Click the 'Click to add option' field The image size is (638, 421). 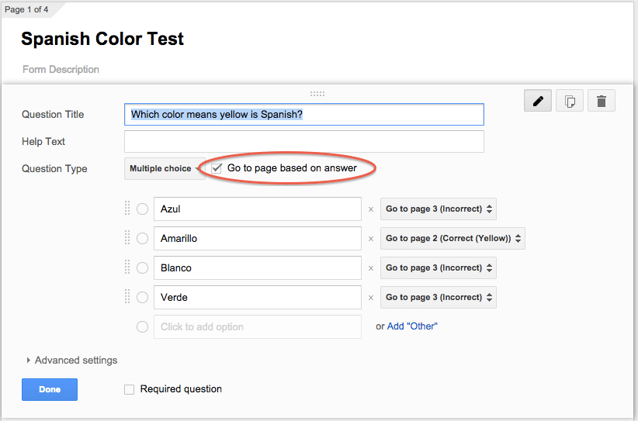pos(257,326)
